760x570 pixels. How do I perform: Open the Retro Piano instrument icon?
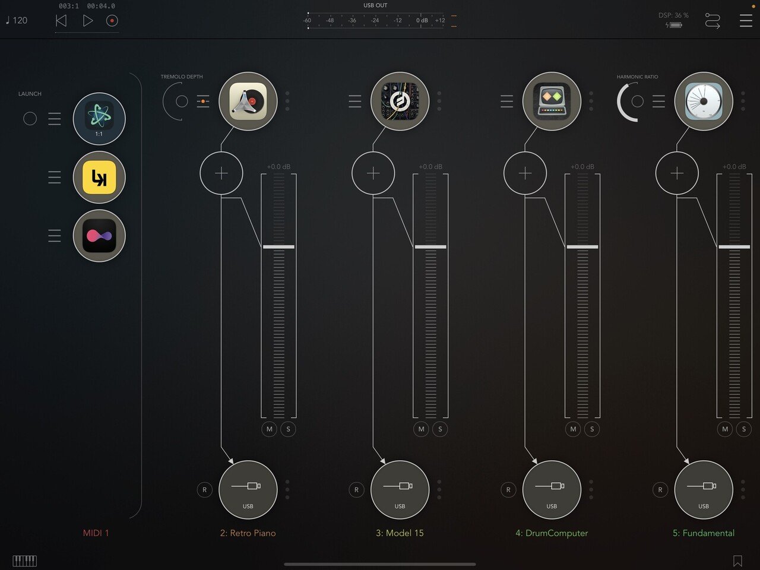pos(248,101)
